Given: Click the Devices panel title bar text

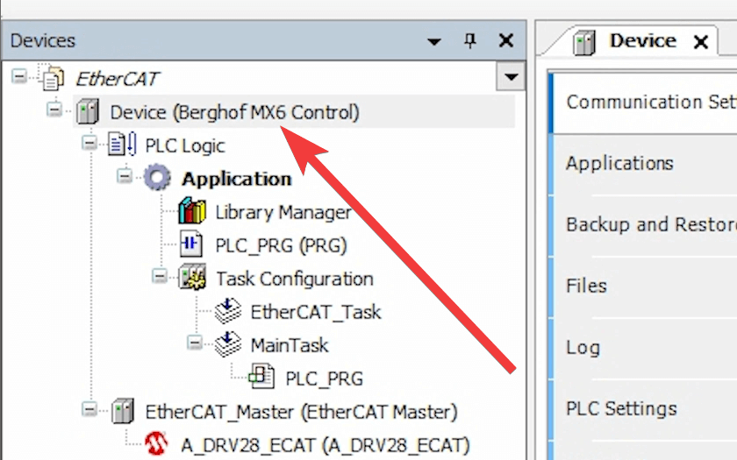Looking at the screenshot, I should [43, 41].
